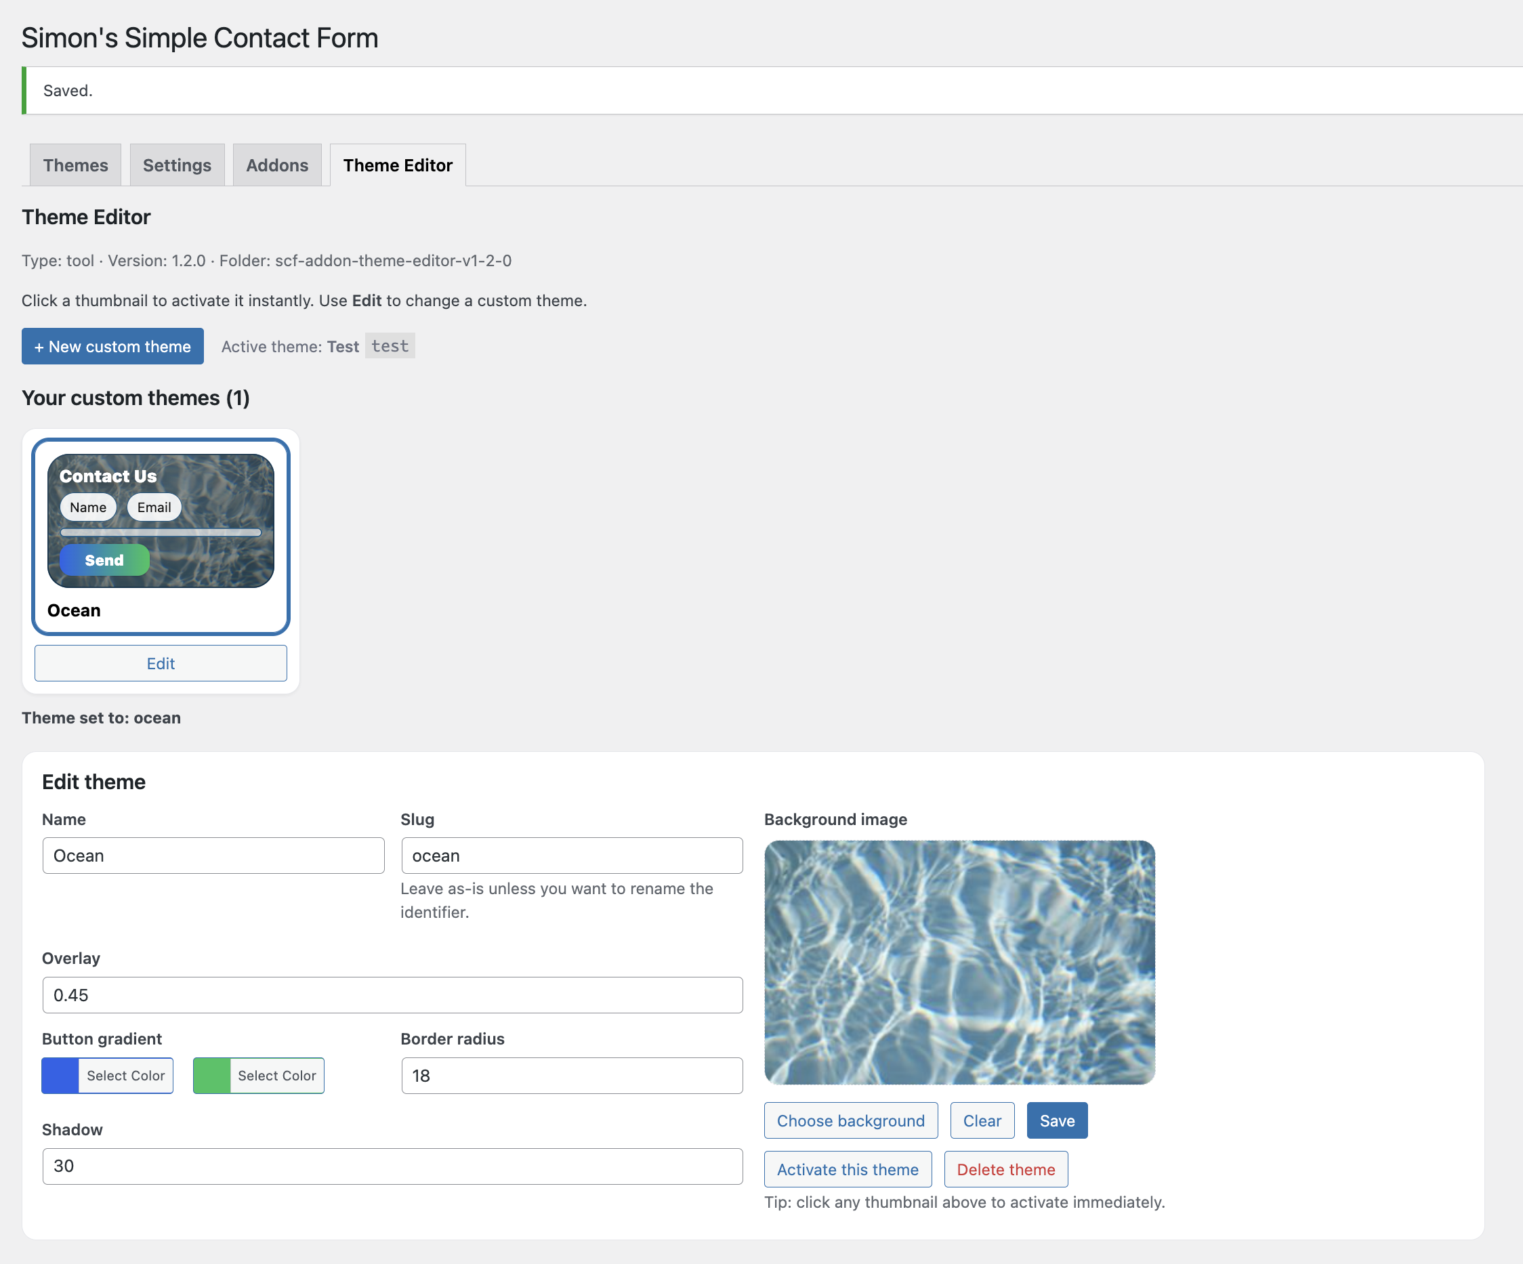Edit the Ocean theme
This screenshot has width=1523, height=1264.
tap(161, 662)
